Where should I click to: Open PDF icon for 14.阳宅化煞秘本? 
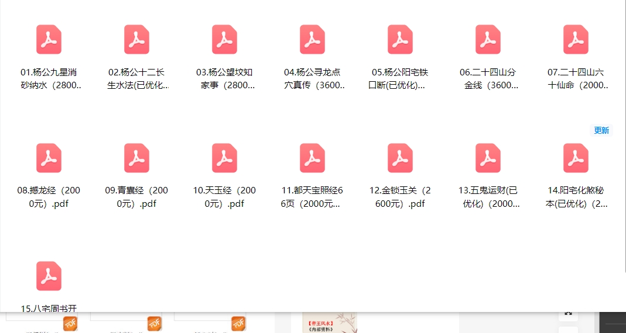tap(576, 158)
